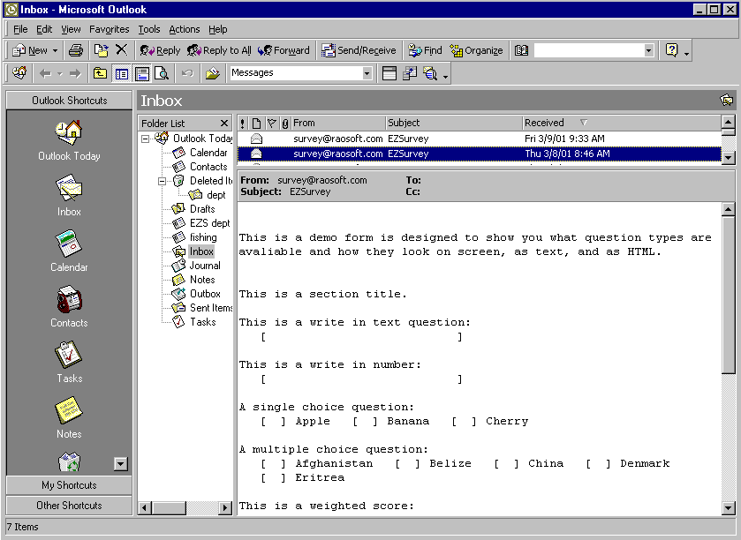The height and width of the screenshot is (540, 741).
Task: Open the Address Book icon
Action: (x=521, y=50)
